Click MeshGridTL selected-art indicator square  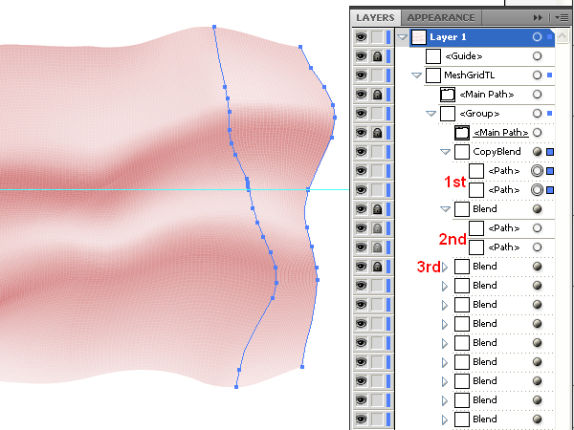click(x=549, y=75)
